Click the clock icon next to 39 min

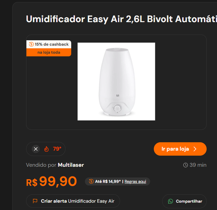186,165
